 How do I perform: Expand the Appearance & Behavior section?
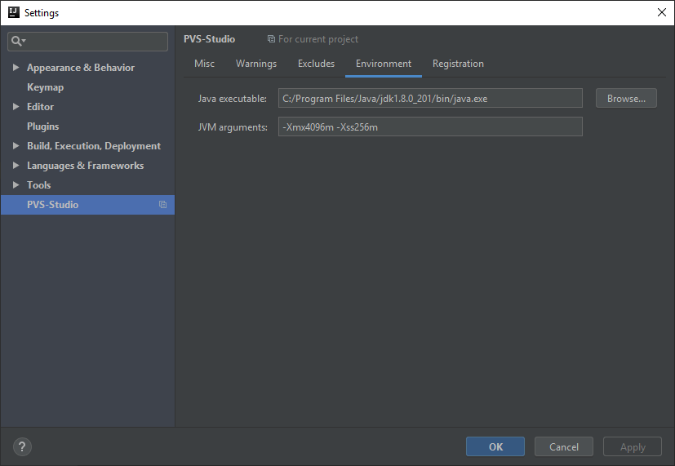click(x=16, y=68)
